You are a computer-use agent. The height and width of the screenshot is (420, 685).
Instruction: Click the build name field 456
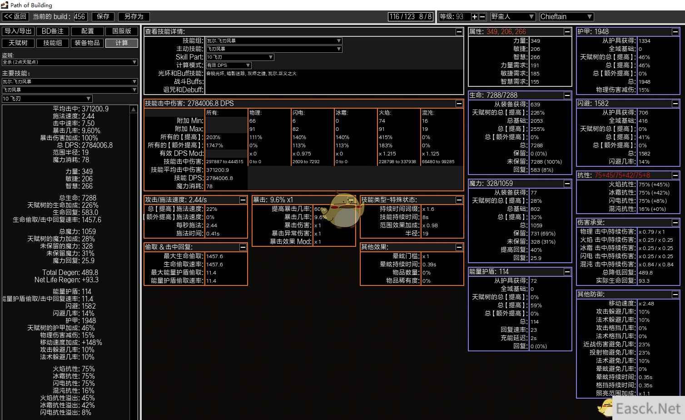[x=80, y=17]
